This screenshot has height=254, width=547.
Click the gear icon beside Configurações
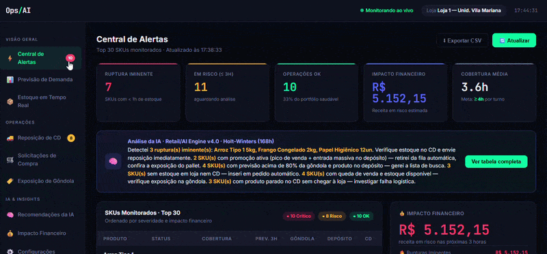tap(10, 251)
